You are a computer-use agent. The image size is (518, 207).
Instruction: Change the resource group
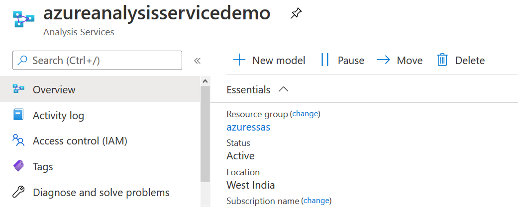click(x=305, y=114)
